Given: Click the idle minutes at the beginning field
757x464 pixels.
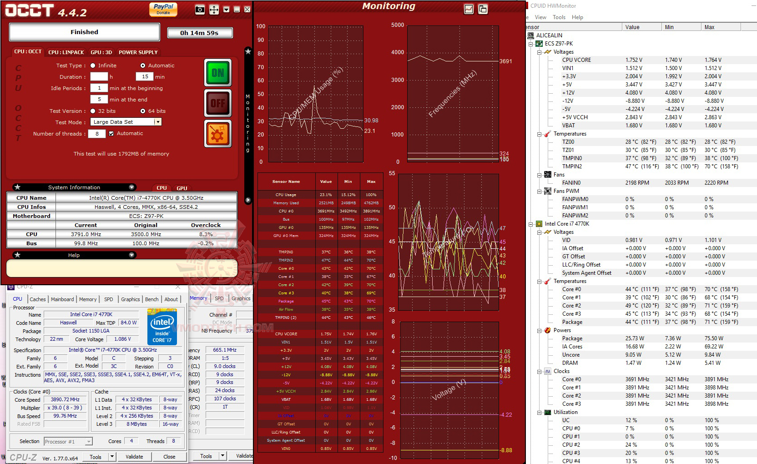Looking at the screenshot, I should pyautogui.click(x=99, y=88).
